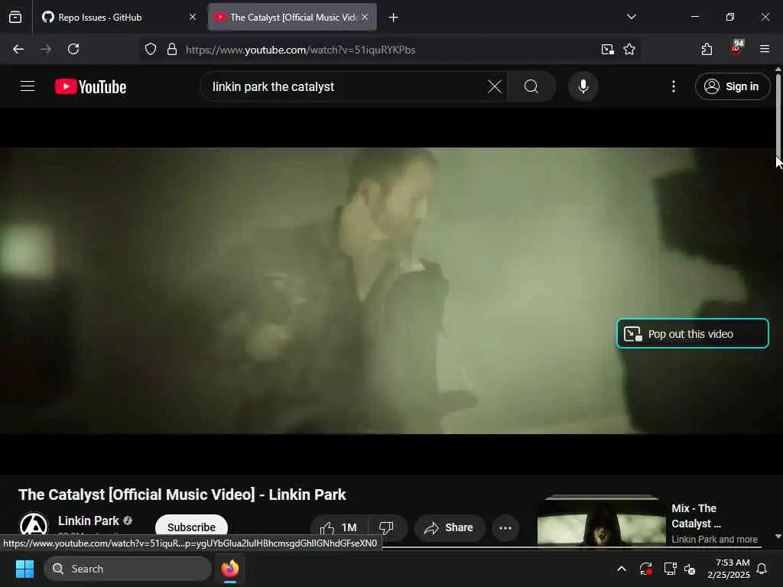Open the Firefox application menu

pos(765,49)
